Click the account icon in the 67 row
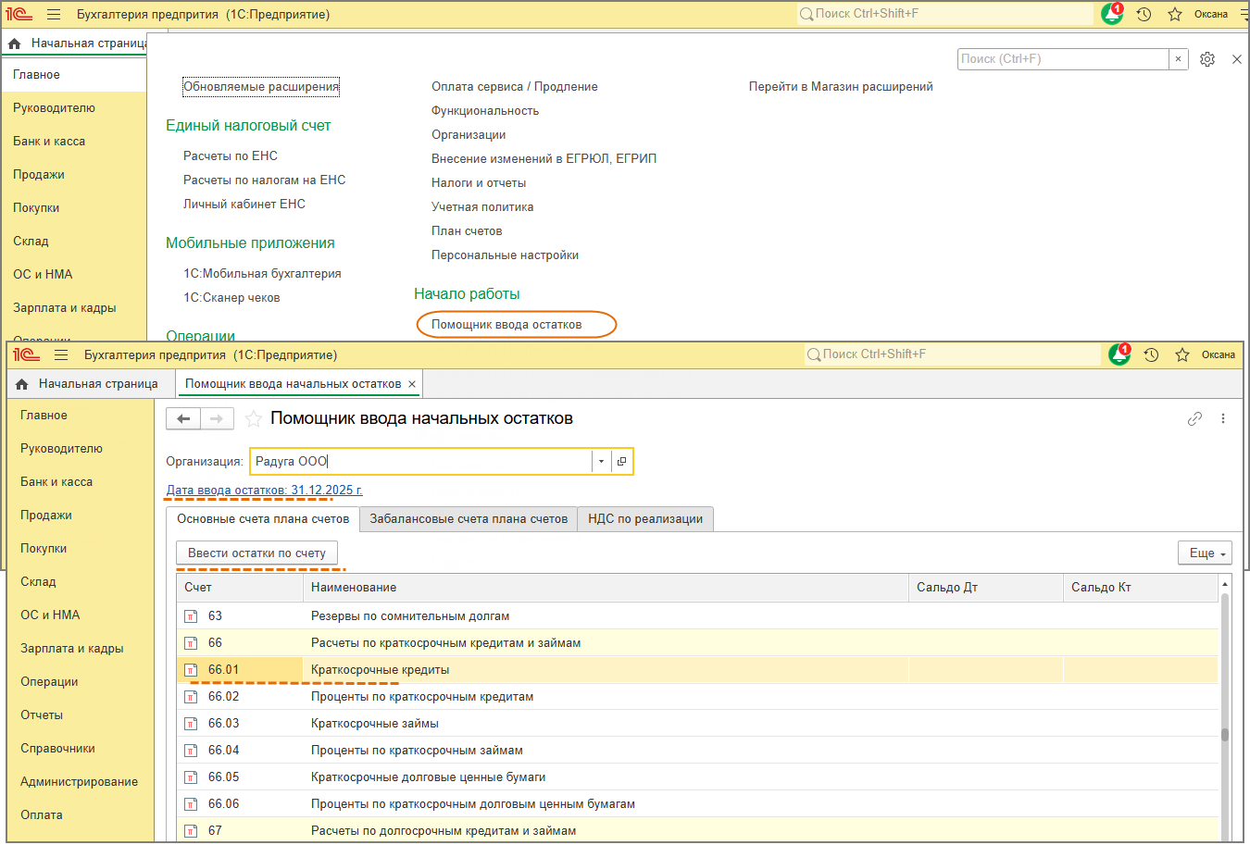The image size is (1250, 845). tap(191, 831)
